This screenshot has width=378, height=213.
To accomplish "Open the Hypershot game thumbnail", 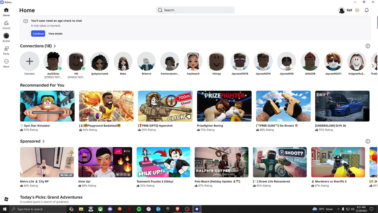I will pos(165,106).
